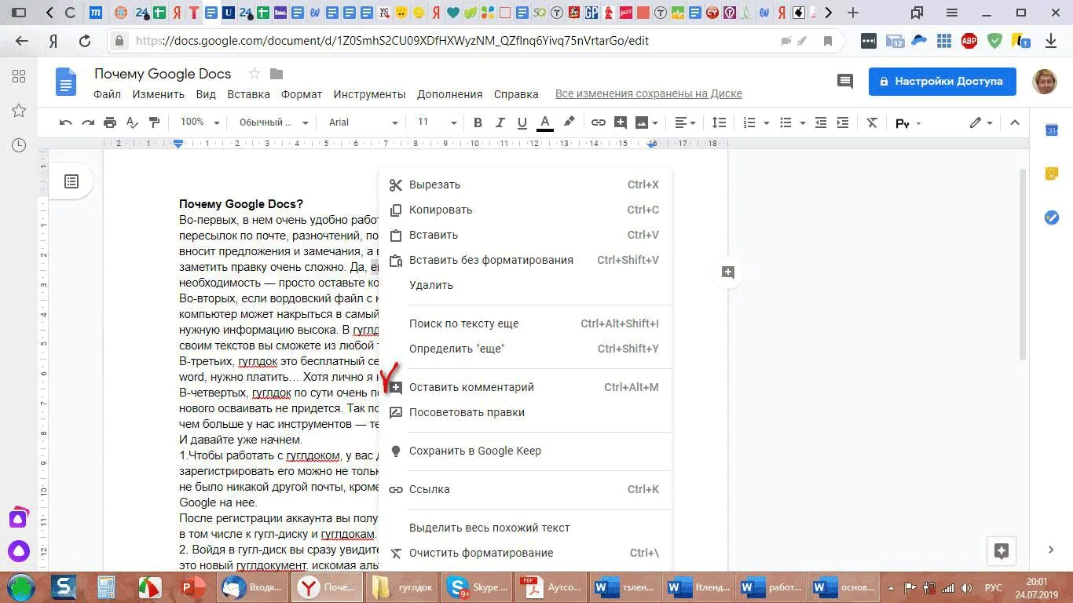Open the Файл menu
Viewport: 1073px width, 603px height.
[107, 94]
